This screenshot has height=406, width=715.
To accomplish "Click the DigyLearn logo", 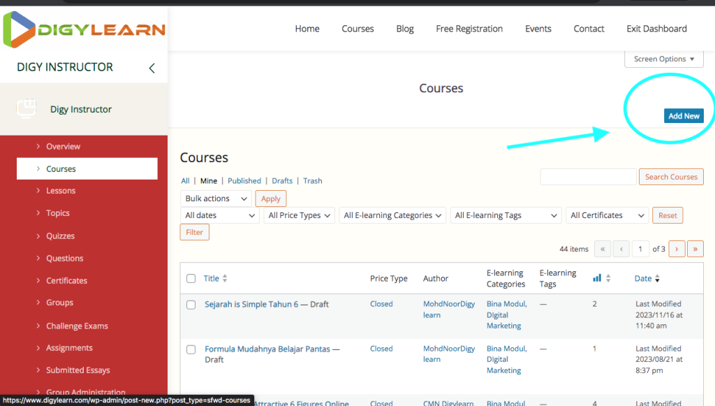I will 84,29.
